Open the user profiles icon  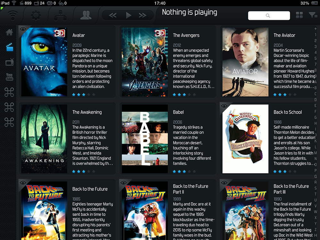tap(86, 15)
